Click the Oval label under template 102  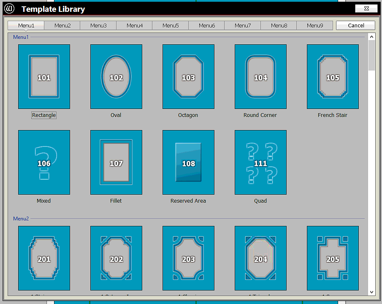coord(116,115)
